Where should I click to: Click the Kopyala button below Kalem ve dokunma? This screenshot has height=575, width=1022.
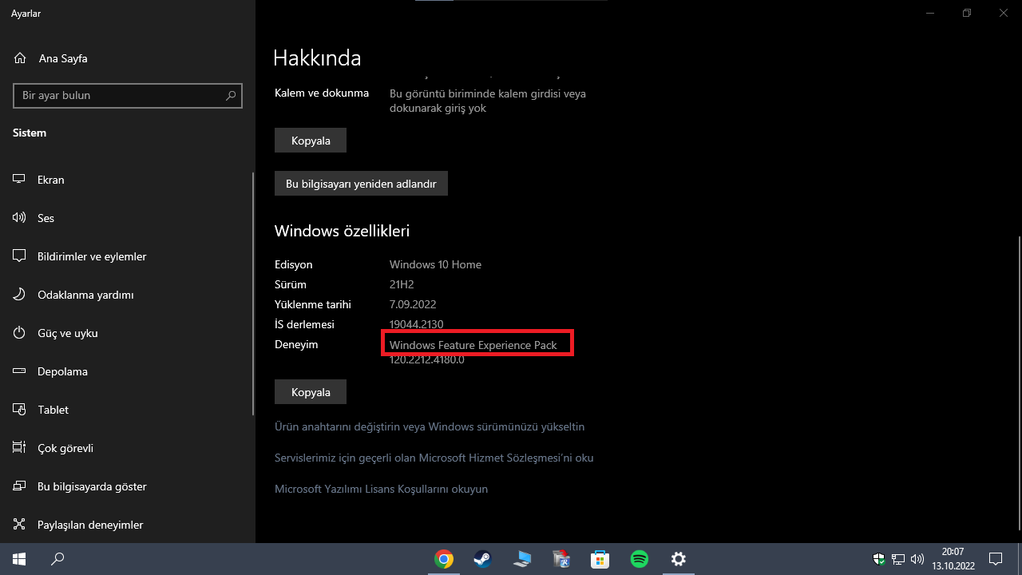point(311,141)
